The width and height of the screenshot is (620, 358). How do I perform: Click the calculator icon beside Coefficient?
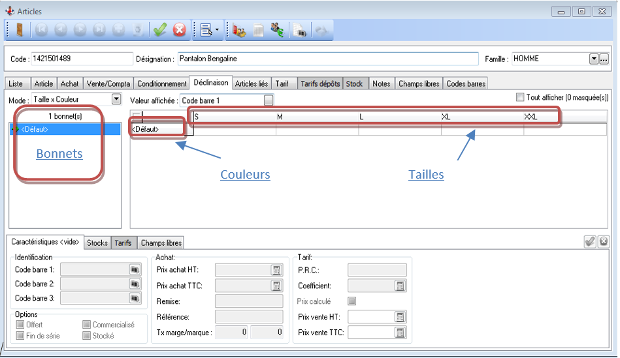pos(400,286)
